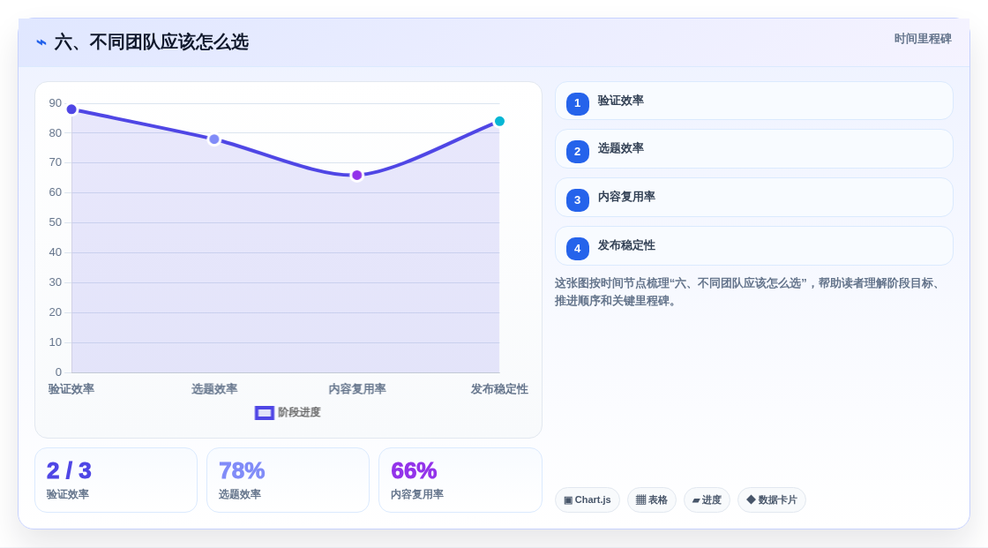Click the 阶段进度 legend label
This screenshot has width=988, height=548.
299,412
